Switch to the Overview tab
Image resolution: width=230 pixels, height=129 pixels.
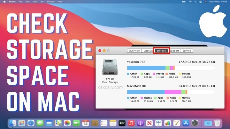point(134,51)
